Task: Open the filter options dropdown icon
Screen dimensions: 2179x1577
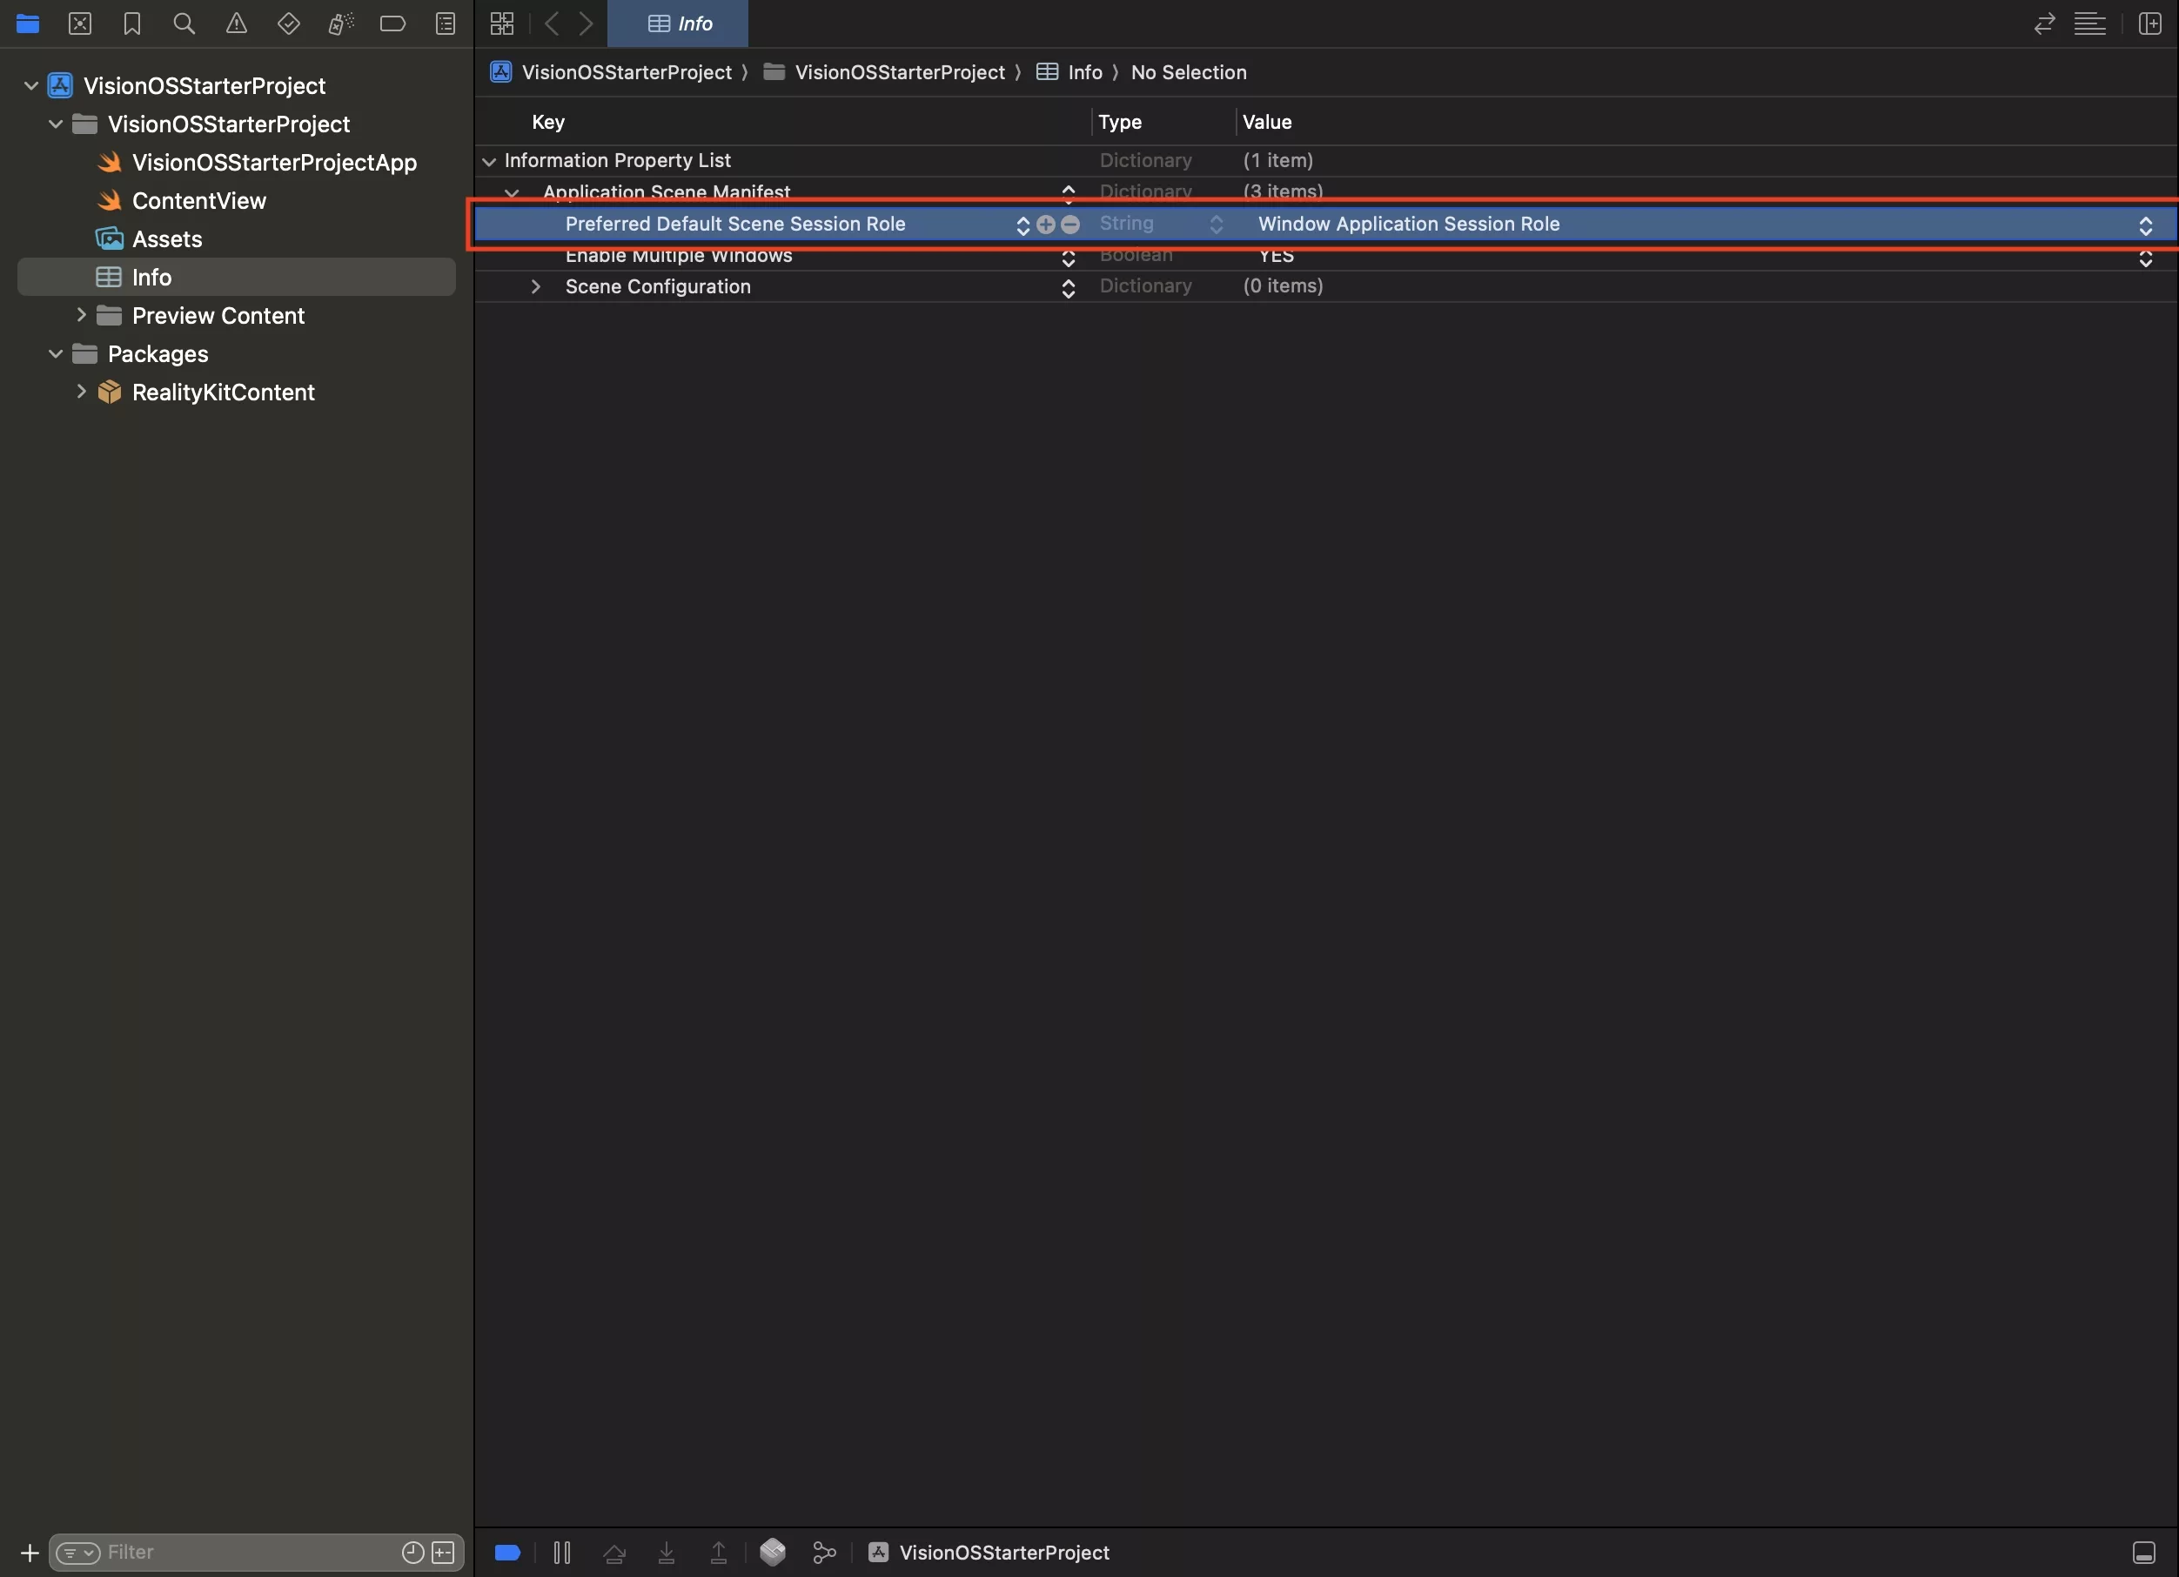Action: pos(77,1552)
